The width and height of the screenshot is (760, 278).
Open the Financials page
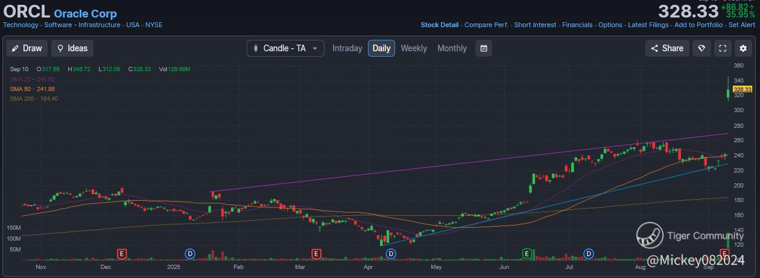point(577,25)
